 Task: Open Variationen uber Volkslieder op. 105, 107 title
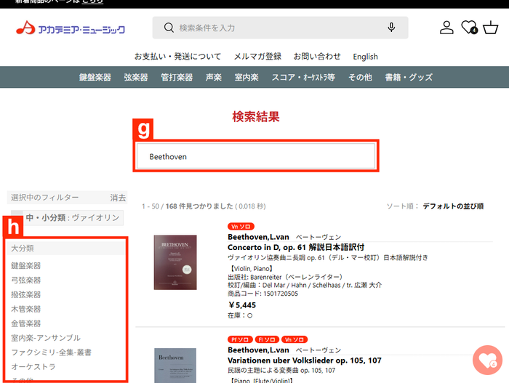(305, 360)
